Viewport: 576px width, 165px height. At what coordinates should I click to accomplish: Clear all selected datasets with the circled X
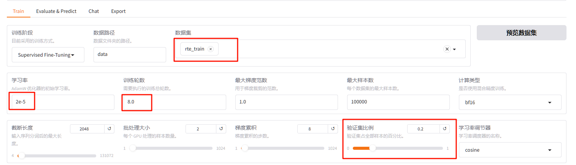(x=447, y=49)
